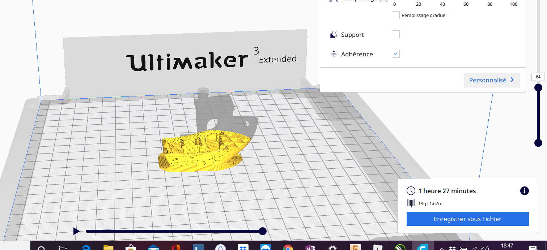
Task: Select the yellow sliced boat model
Action: pos(204,151)
